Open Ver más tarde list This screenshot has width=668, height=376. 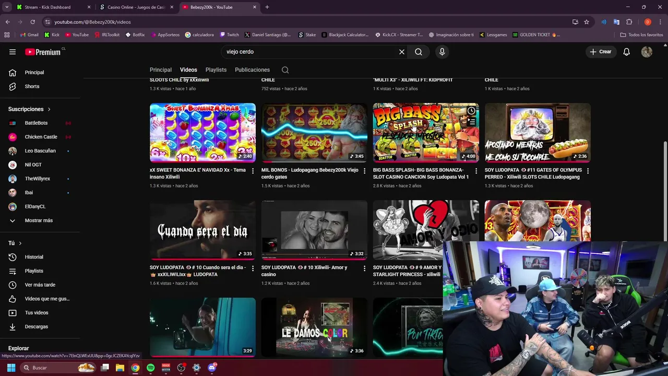pyautogui.click(x=40, y=285)
